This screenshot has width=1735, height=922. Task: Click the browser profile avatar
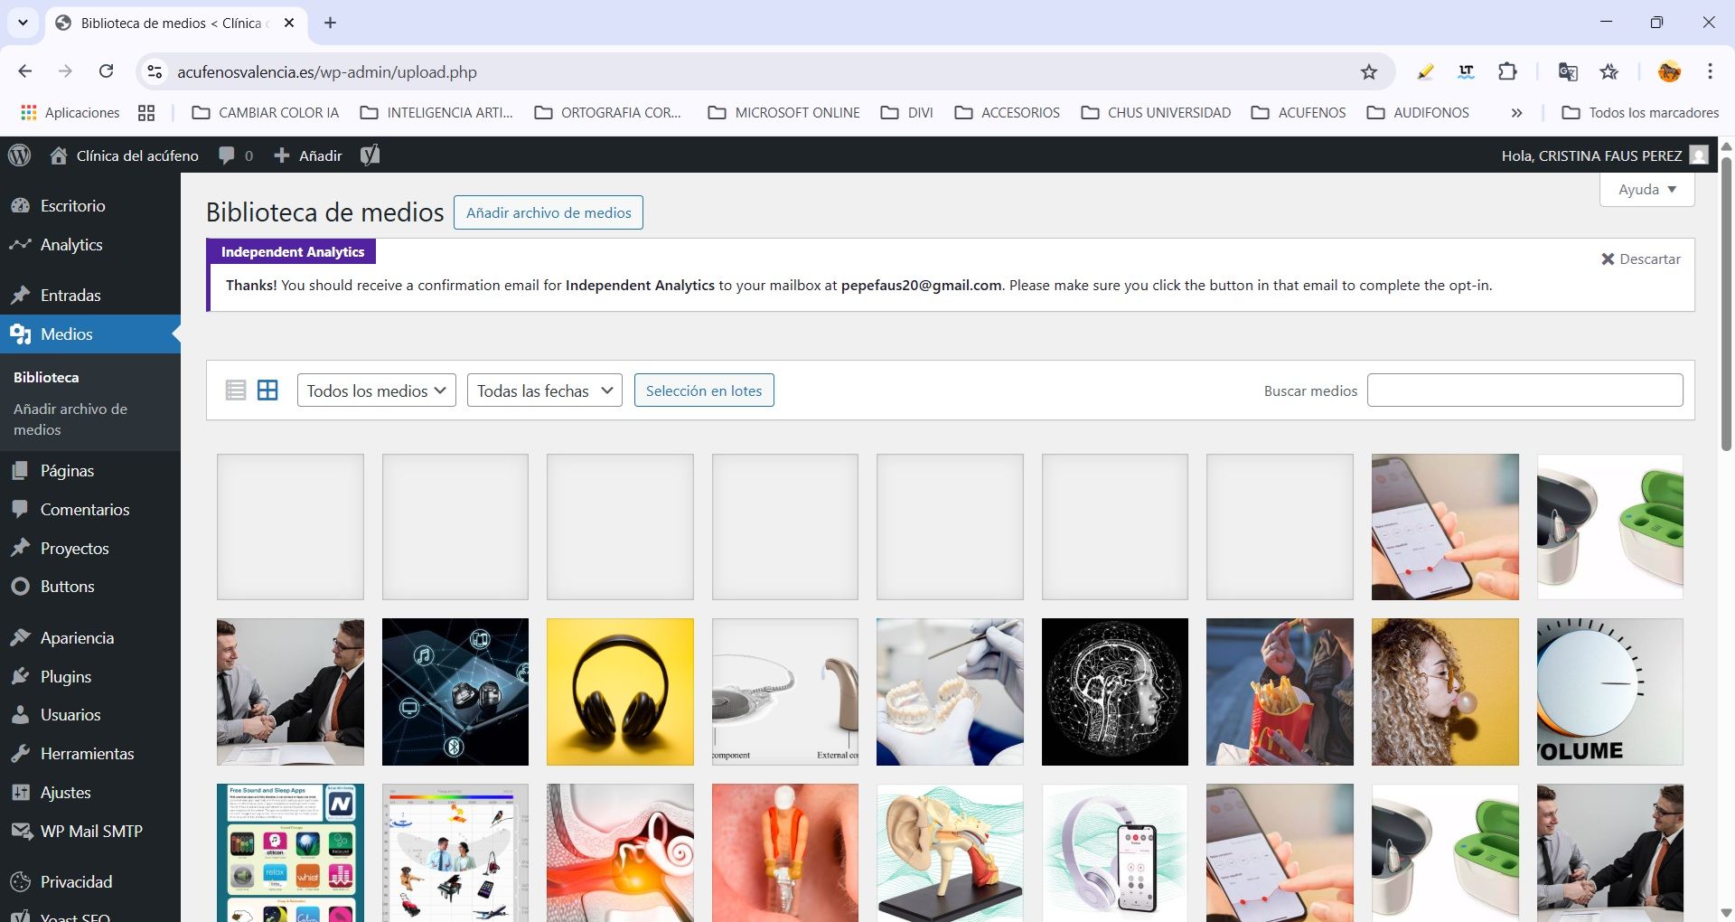point(1669,71)
